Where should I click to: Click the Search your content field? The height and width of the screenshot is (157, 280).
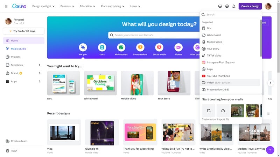(x=154, y=35)
